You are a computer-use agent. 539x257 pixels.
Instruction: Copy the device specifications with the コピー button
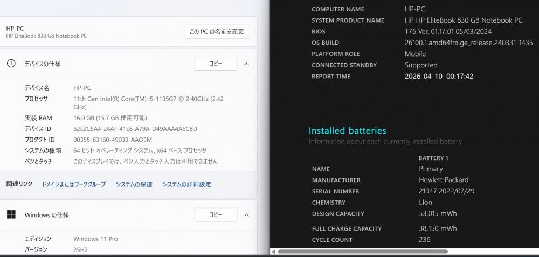[216, 64]
